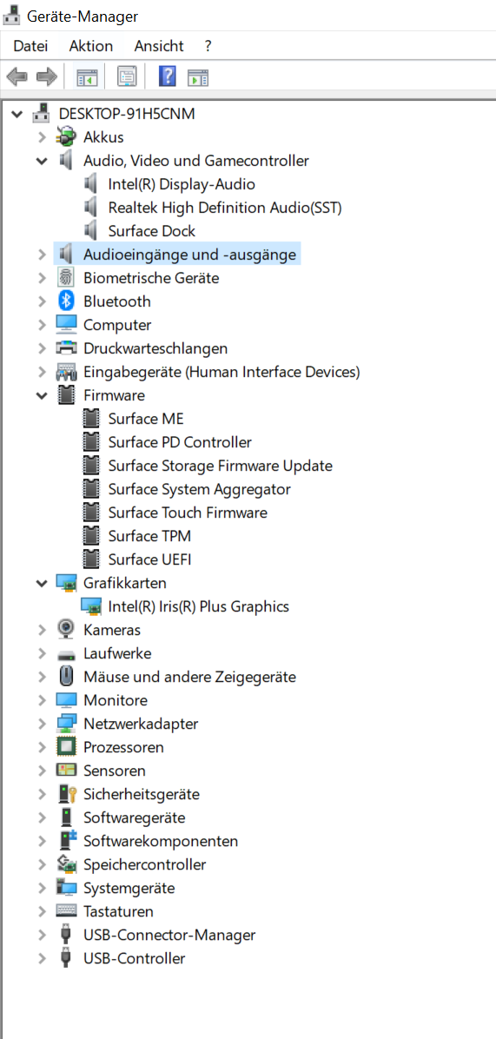Expand the Netzwerkadapter category
The image size is (496, 1039).
click(x=42, y=724)
